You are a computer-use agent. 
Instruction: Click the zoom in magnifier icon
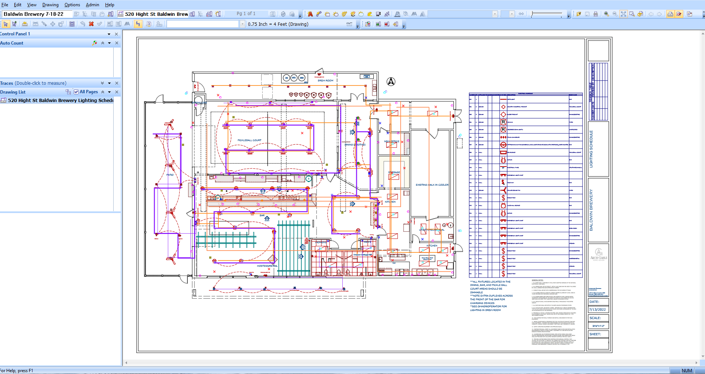pos(606,14)
